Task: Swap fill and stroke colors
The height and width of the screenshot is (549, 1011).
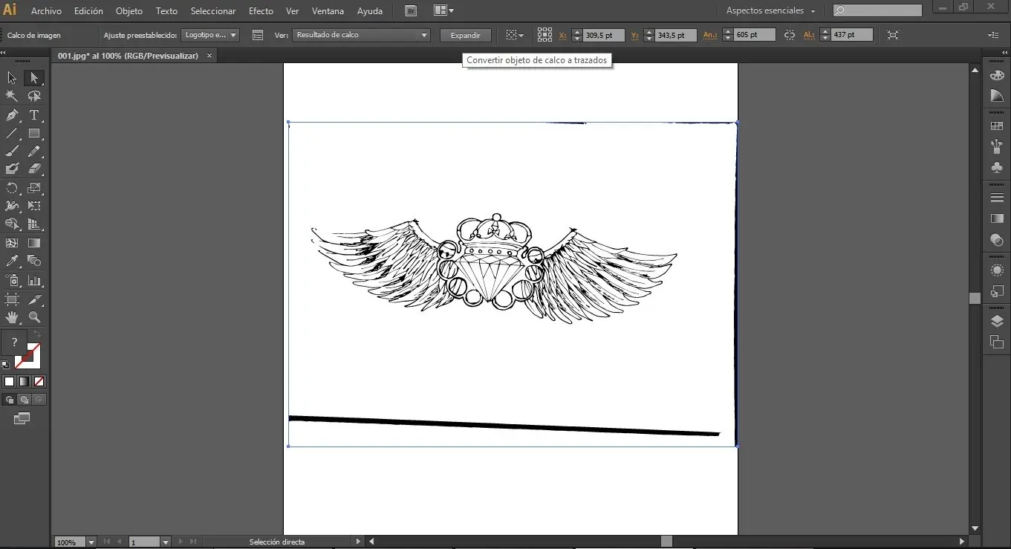Action: [x=38, y=335]
